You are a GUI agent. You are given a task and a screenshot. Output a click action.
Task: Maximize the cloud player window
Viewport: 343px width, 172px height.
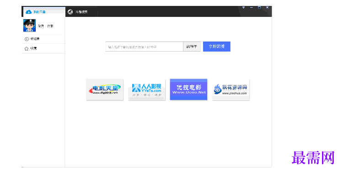coord(259,7)
